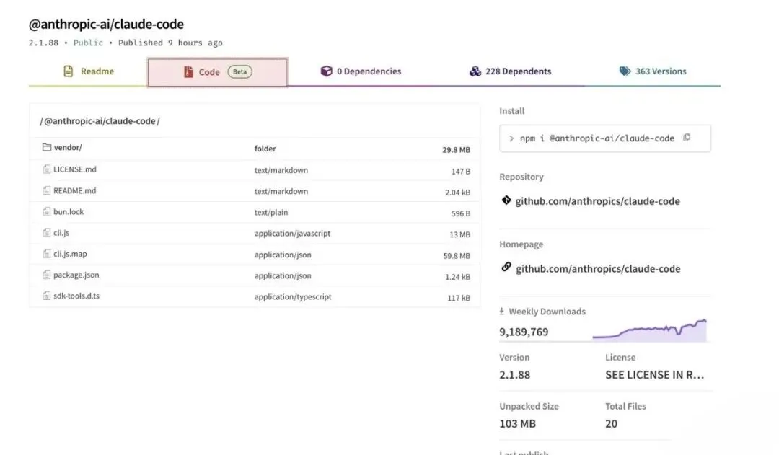Screen dimensions: 779x455
Task: View the 228 Dependents tab
Action: 510,71
